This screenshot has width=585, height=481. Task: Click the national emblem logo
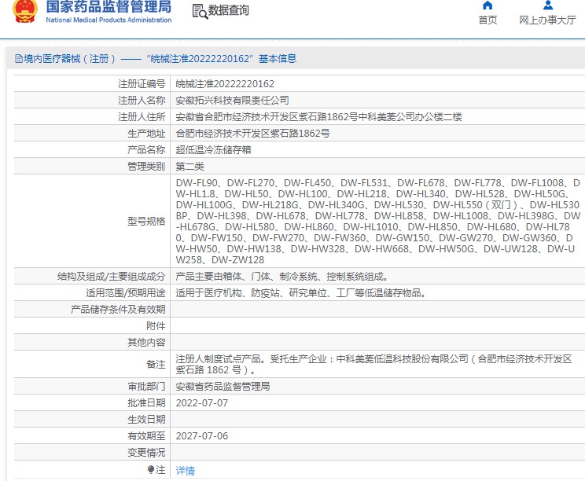click(x=25, y=11)
